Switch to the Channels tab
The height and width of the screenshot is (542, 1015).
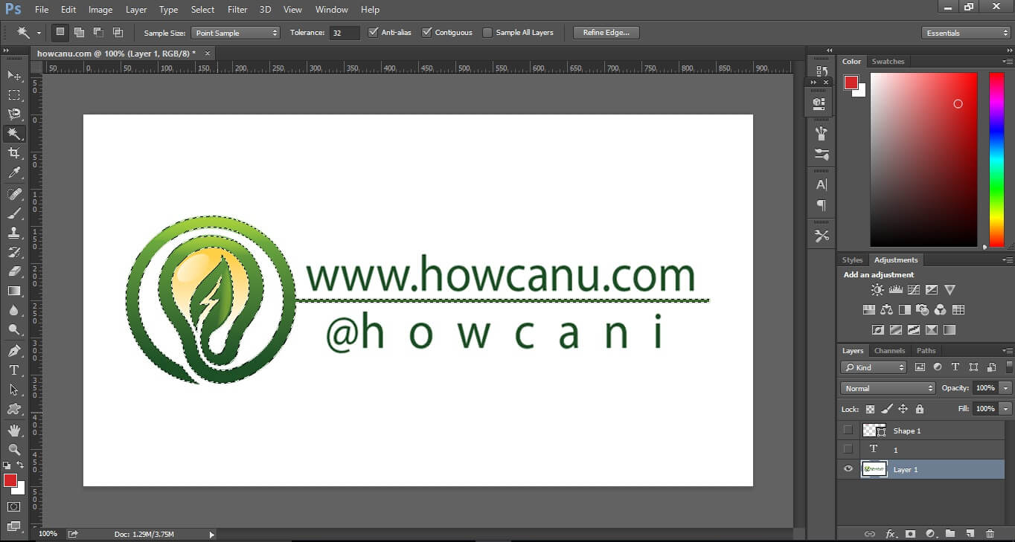(889, 350)
